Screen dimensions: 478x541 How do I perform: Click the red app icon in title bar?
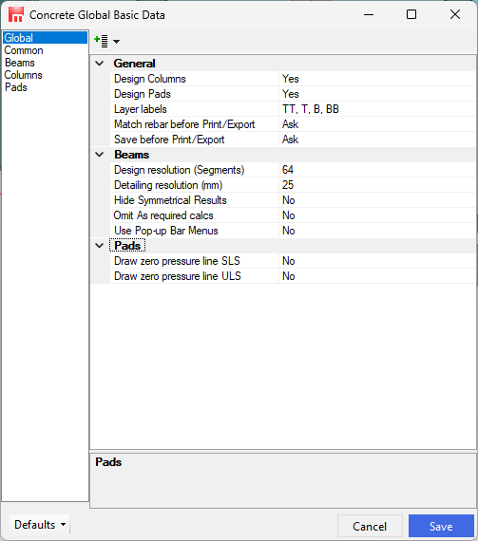point(16,15)
